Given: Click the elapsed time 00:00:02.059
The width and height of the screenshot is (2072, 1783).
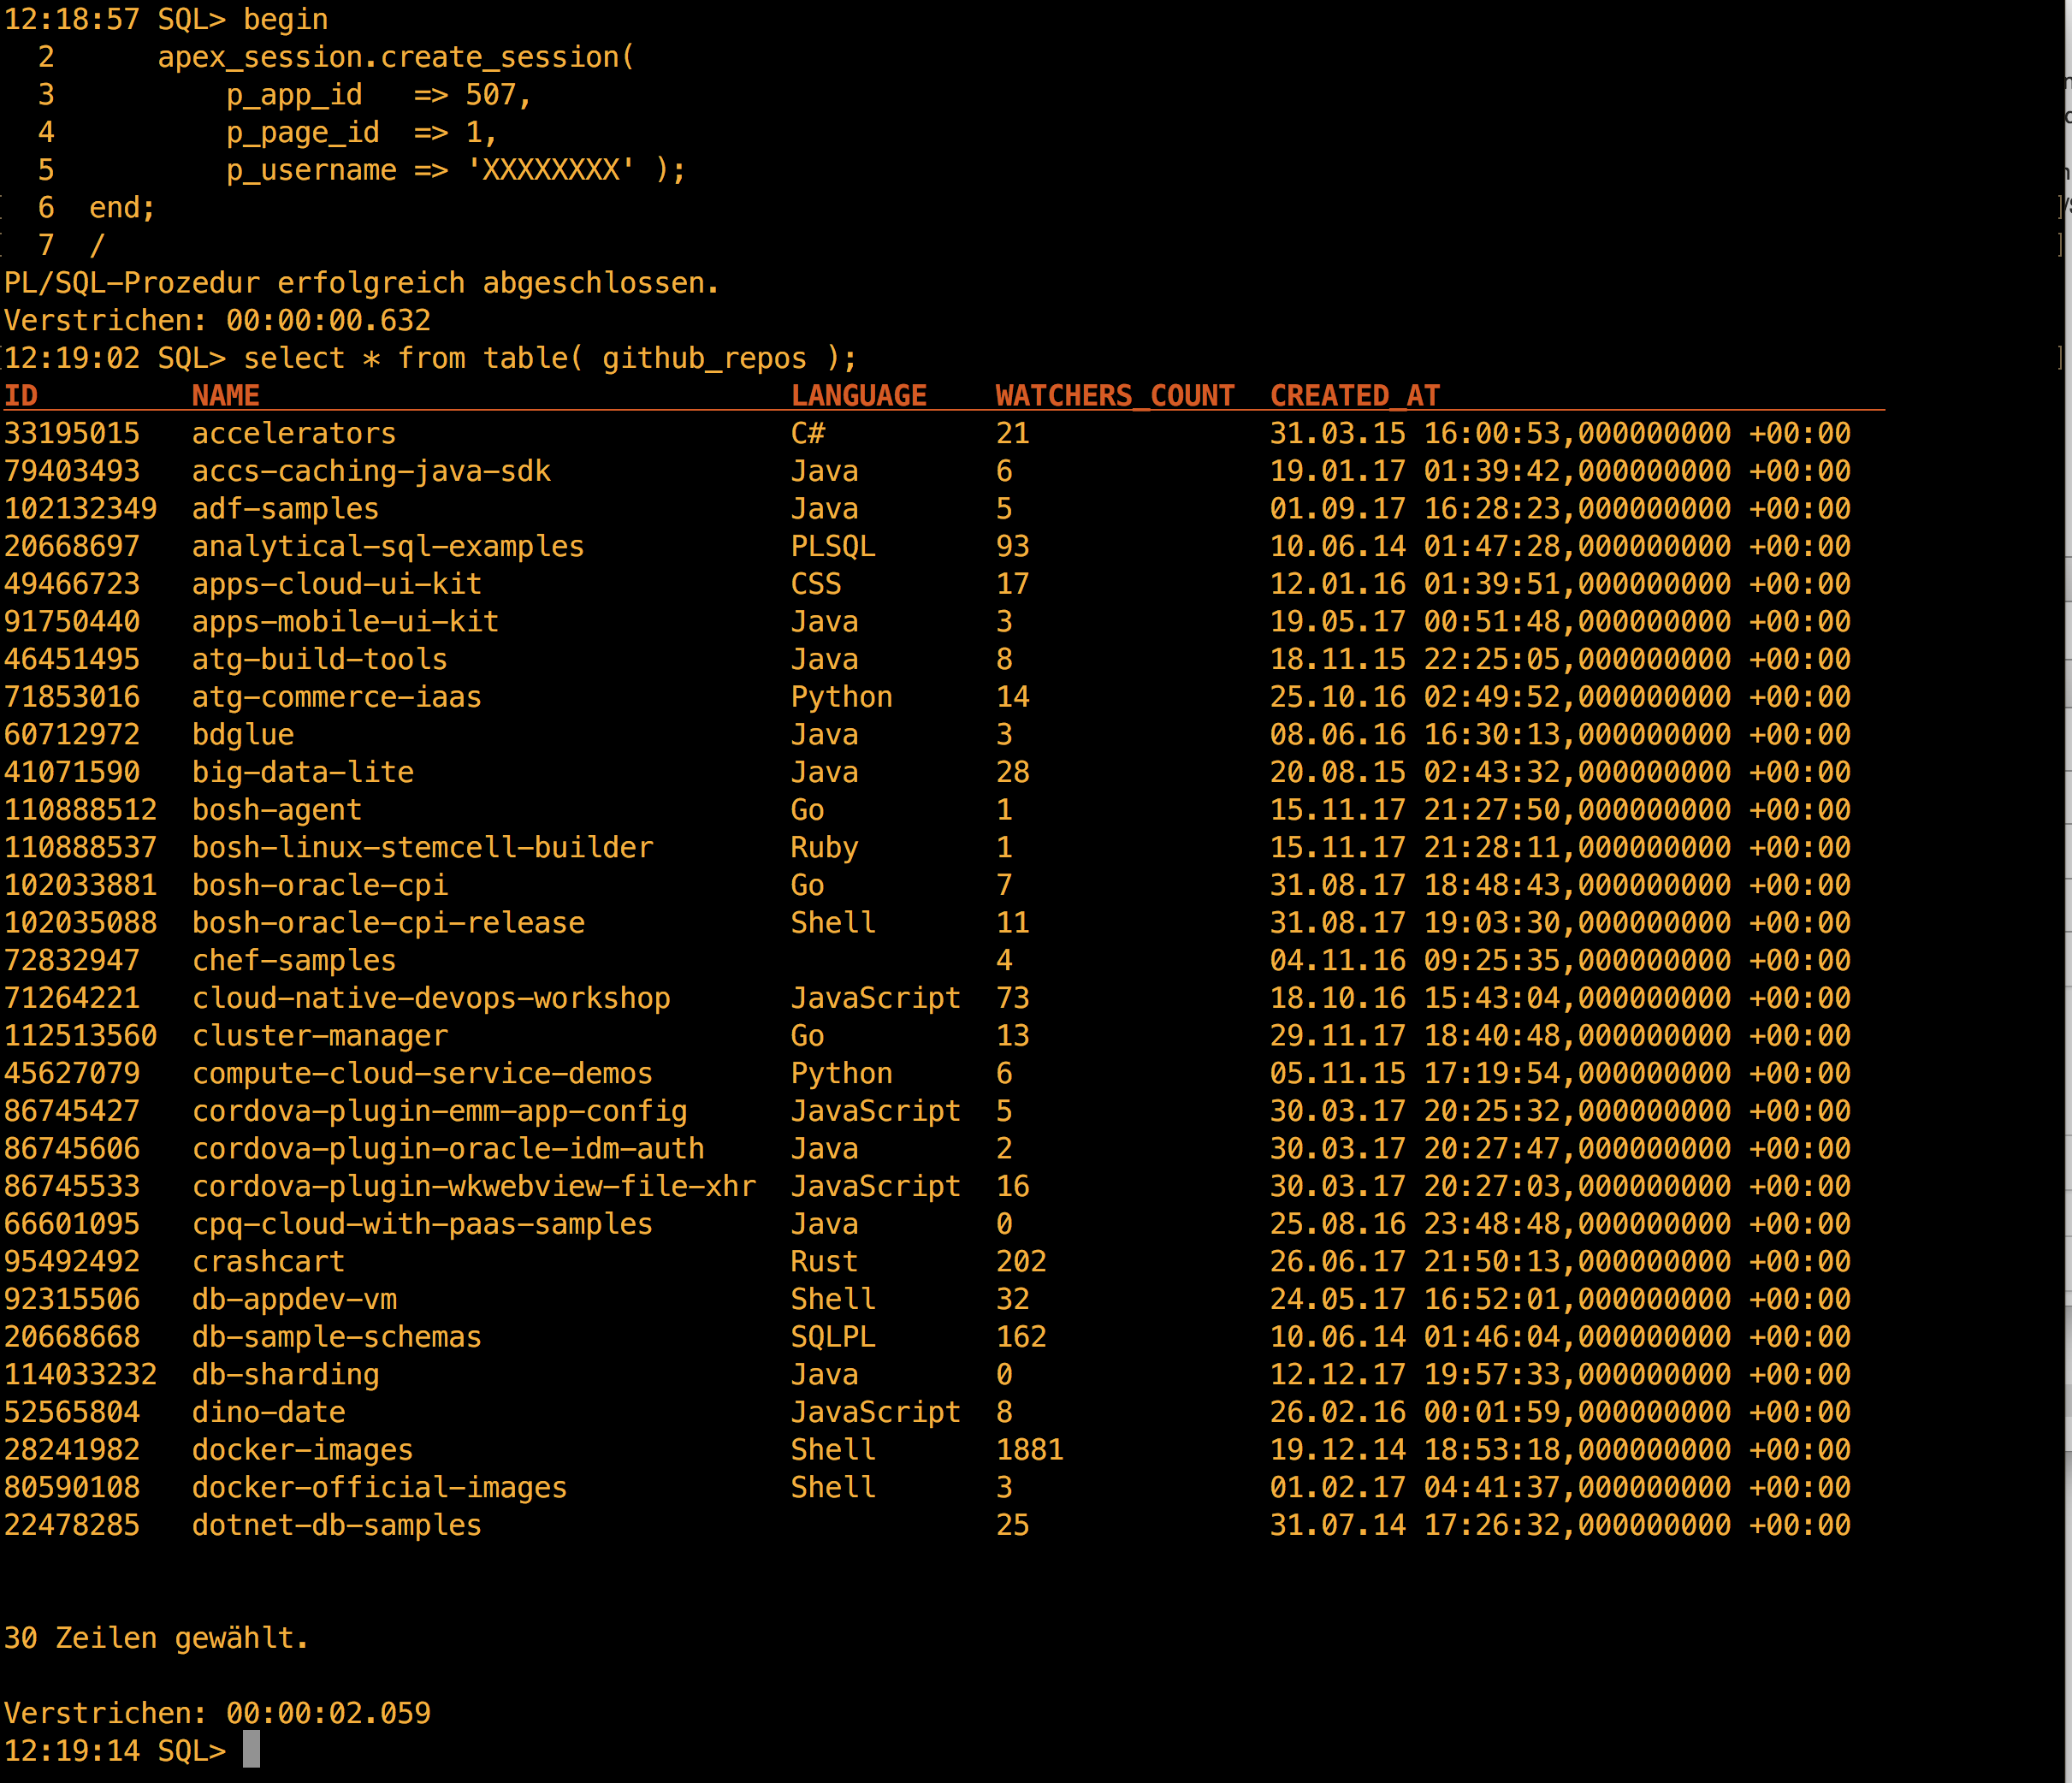Looking at the screenshot, I should coord(328,1713).
